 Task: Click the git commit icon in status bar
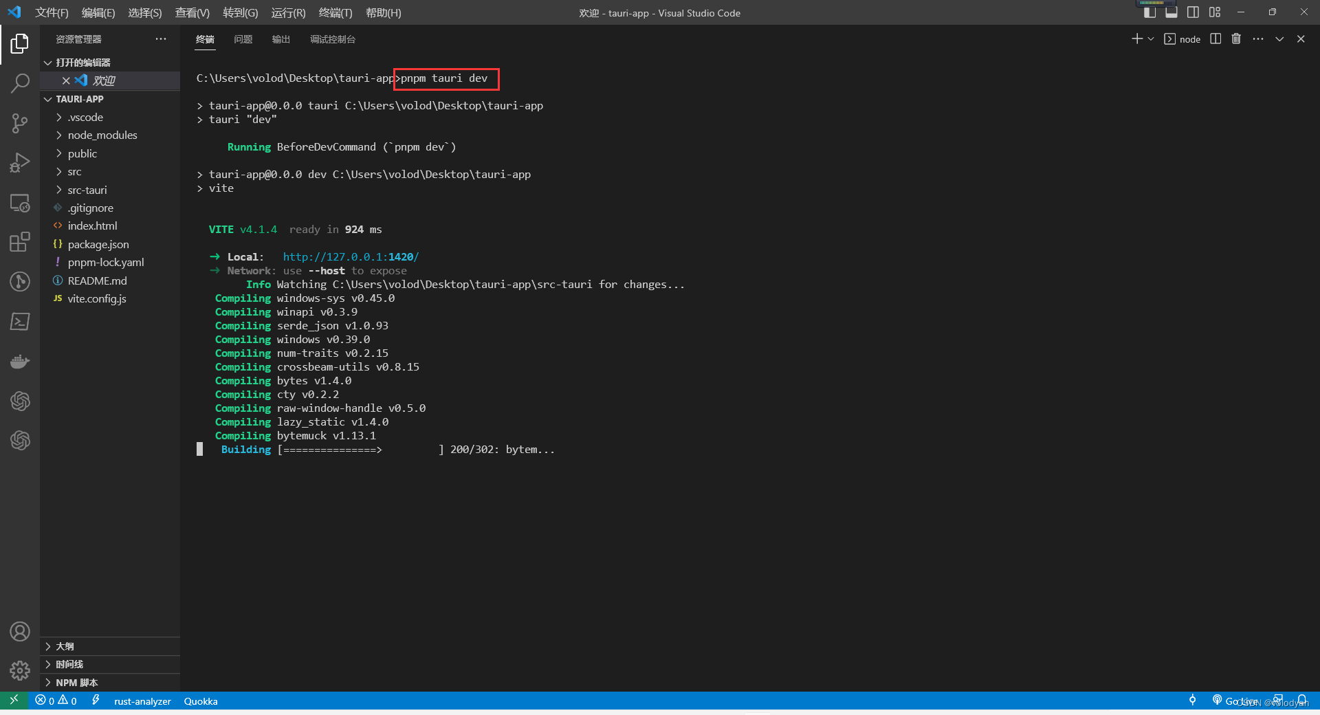1193,701
